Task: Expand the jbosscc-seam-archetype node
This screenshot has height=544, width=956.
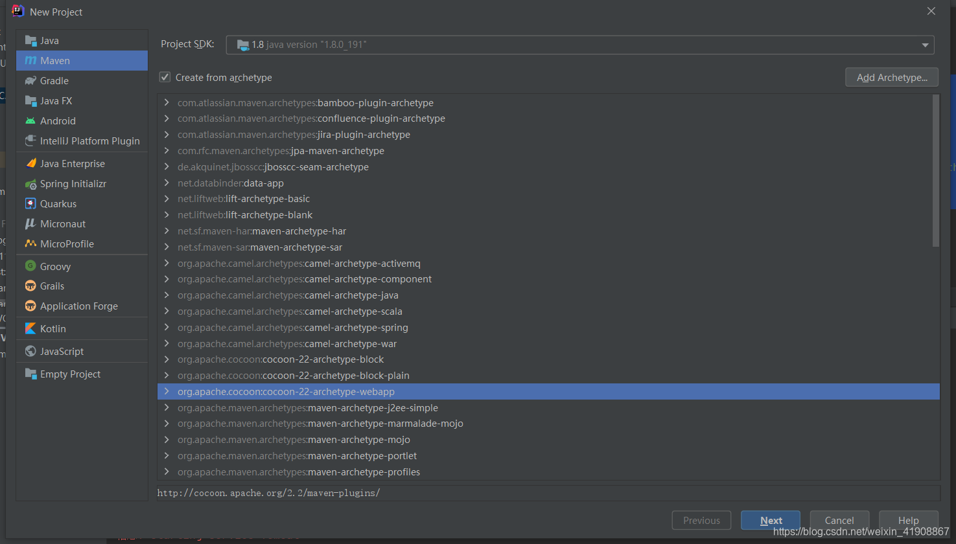Action: pyautogui.click(x=167, y=166)
